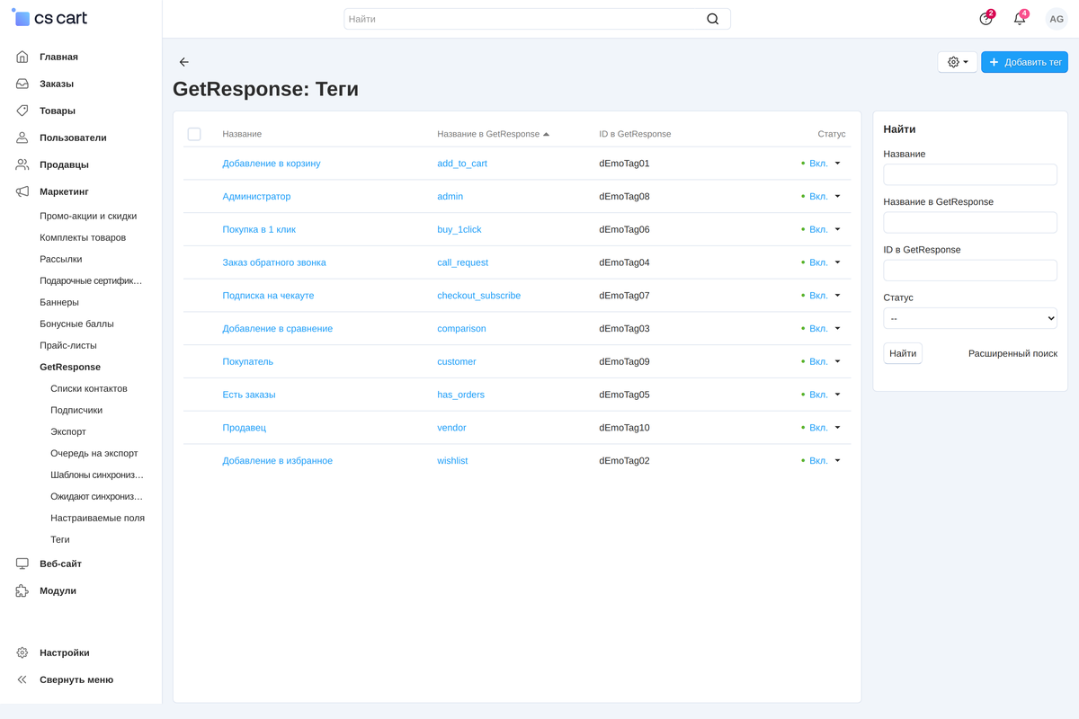
Task: Click the Главная home icon
Action: click(22, 57)
